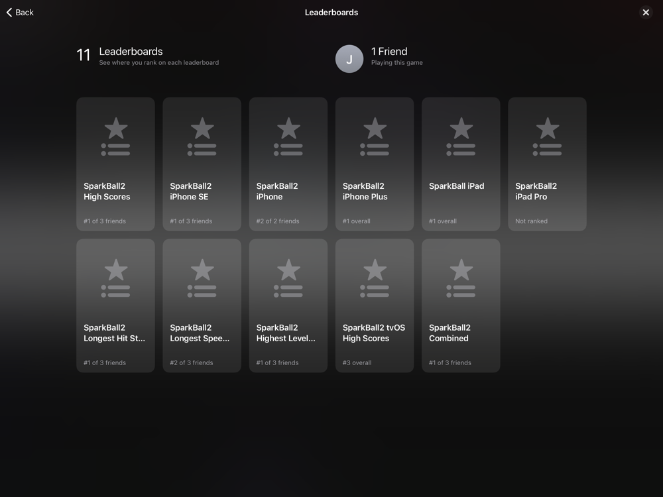Select 'SparkBall2 tvOS High Scores' title
The image size is (663, 497).
tap(374, 333)
